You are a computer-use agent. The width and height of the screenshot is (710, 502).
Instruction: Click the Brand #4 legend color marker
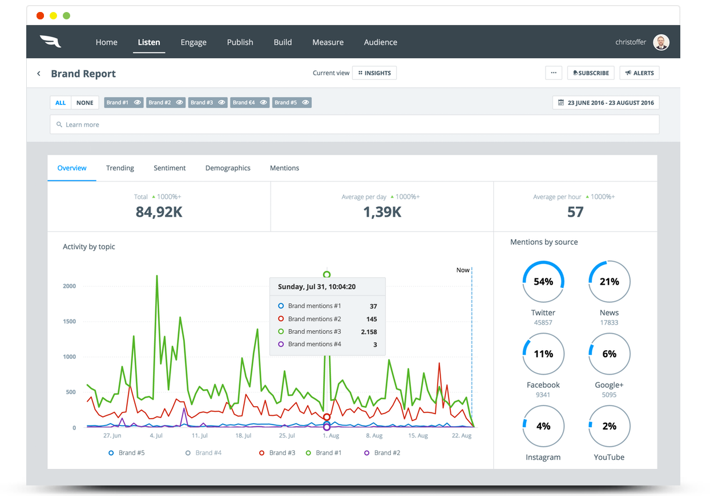188,453
